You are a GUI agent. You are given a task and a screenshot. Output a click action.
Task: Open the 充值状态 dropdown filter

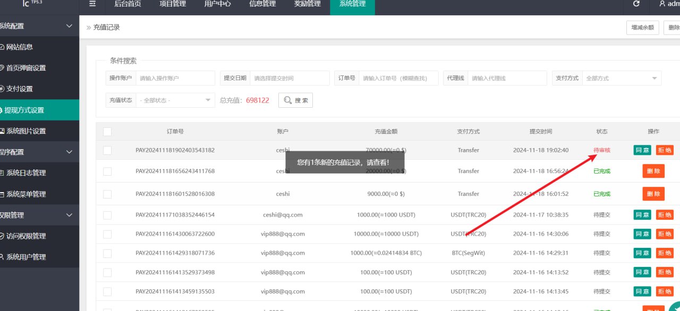click(175, 100)
